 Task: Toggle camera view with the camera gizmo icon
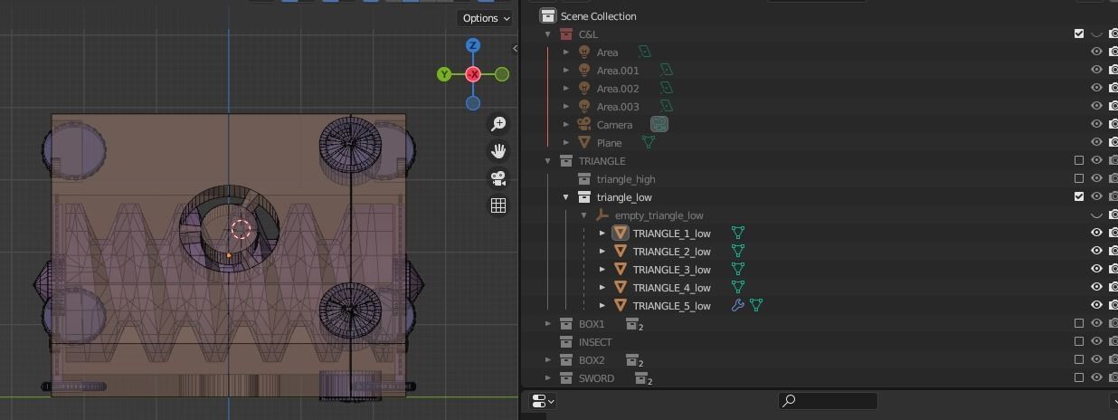click(498, 178)
